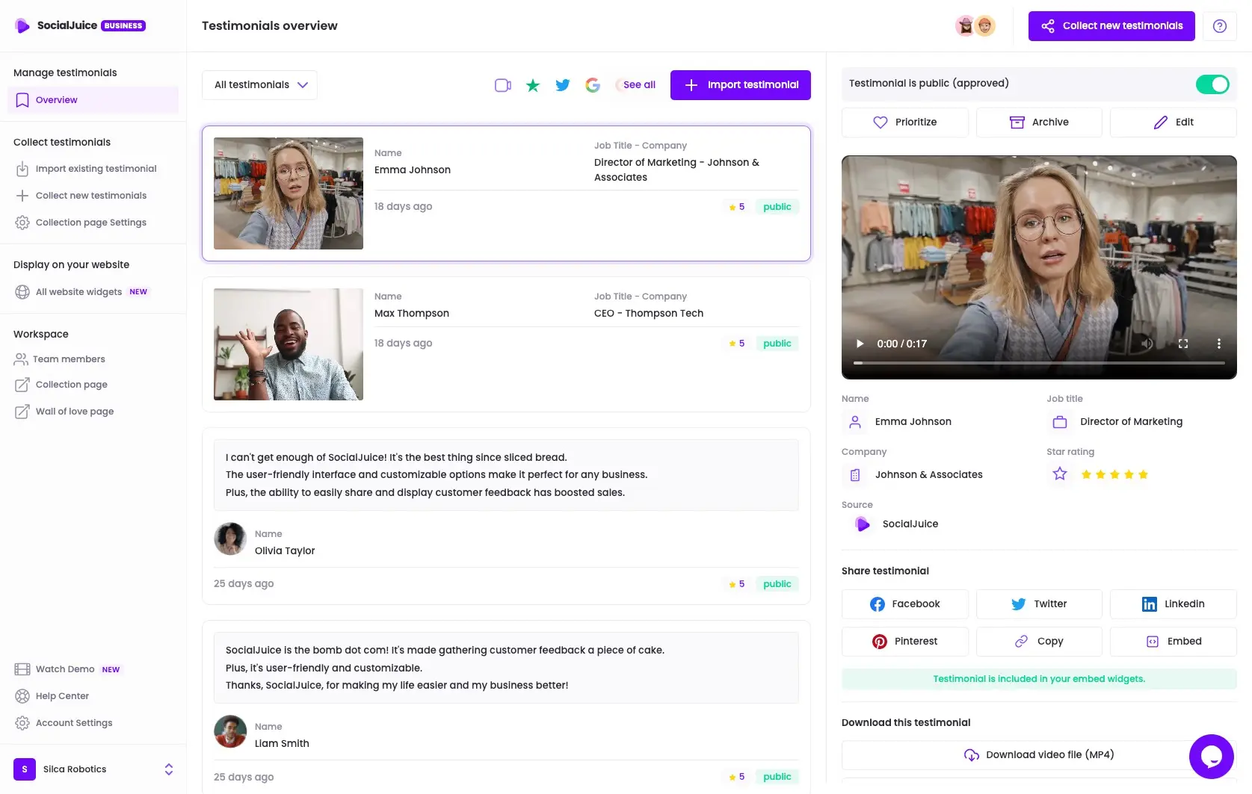Click the Import testimonial button

point(741,85)
